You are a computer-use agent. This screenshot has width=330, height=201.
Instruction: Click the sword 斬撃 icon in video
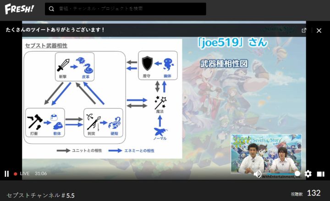(63, 65)
